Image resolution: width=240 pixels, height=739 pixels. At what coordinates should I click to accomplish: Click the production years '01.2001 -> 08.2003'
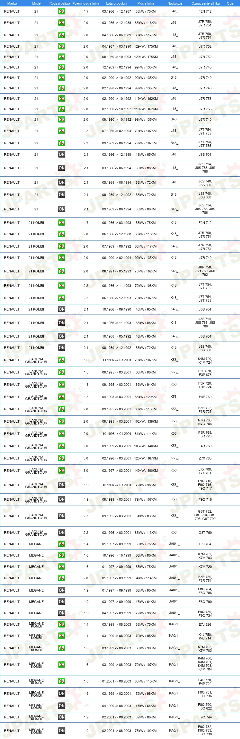[117, 681]
